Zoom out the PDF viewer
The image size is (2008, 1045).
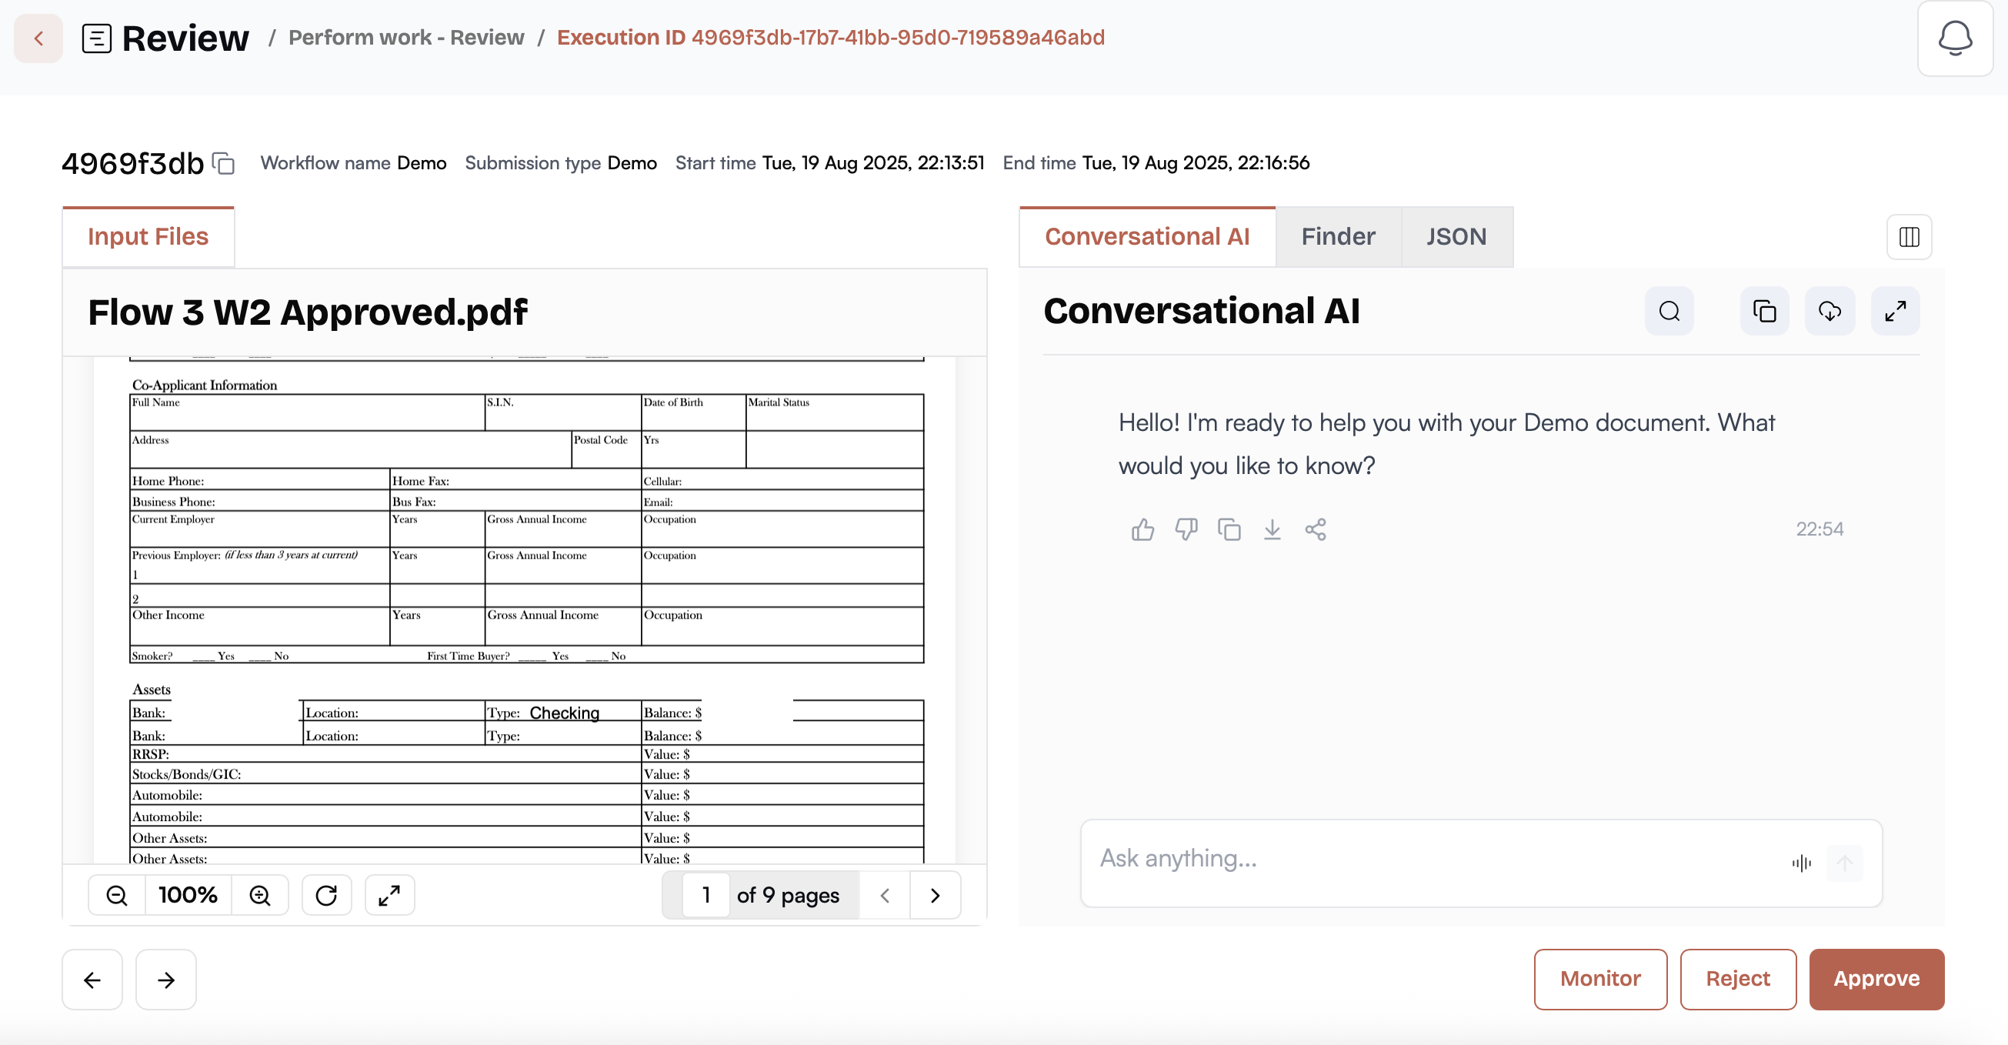pos(117,895)
